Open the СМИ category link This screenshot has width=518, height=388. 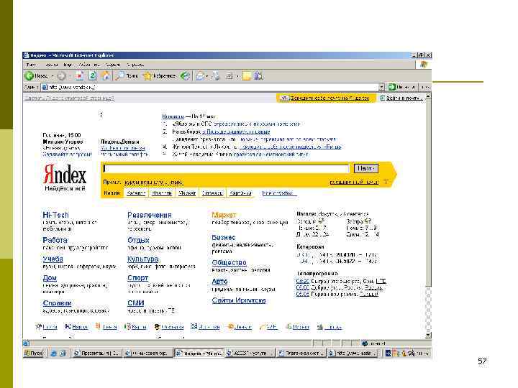coord(135,303)
